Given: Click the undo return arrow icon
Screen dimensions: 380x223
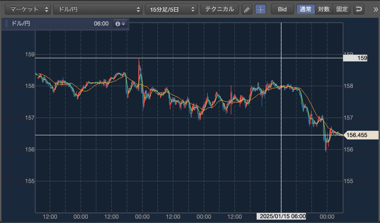Looking at the screenshot, I should tap(359, 9).
